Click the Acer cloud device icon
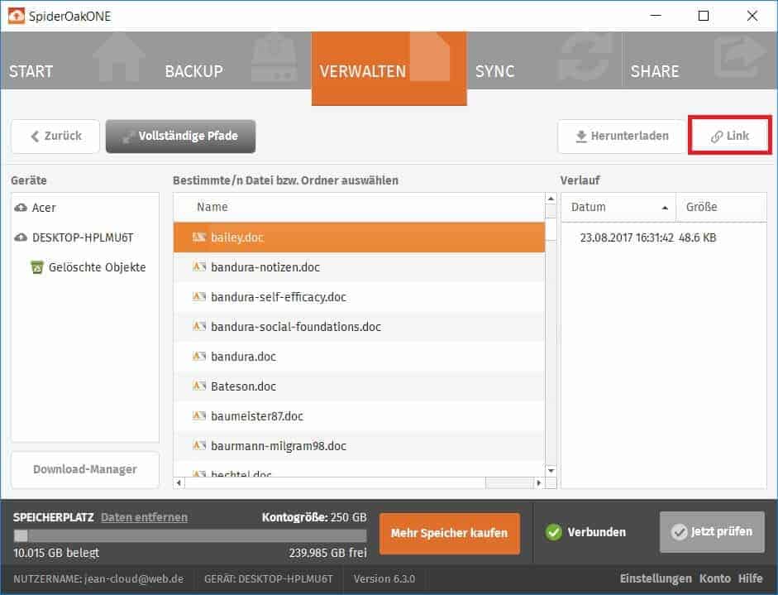This screenshot has width=778, height=595. click(x=21, y=208)
